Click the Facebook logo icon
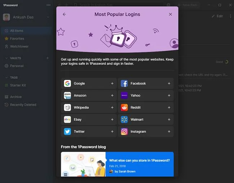 pyautogui.click(x=124, y=83)
